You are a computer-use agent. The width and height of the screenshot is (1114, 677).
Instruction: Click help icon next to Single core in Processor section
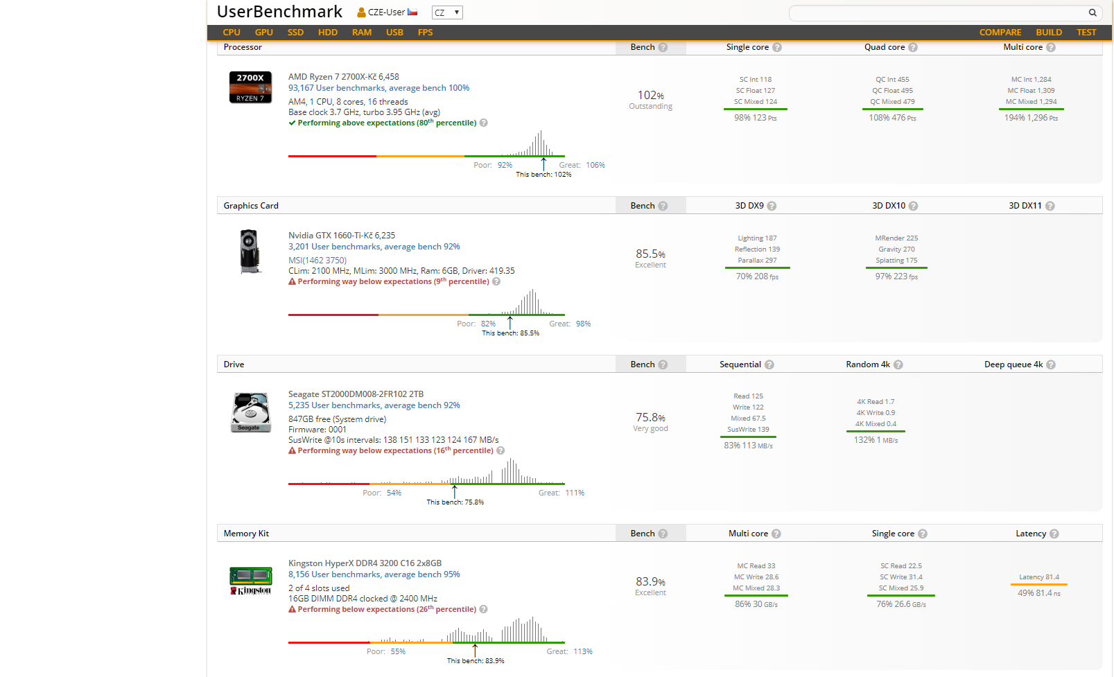[777, 48]
